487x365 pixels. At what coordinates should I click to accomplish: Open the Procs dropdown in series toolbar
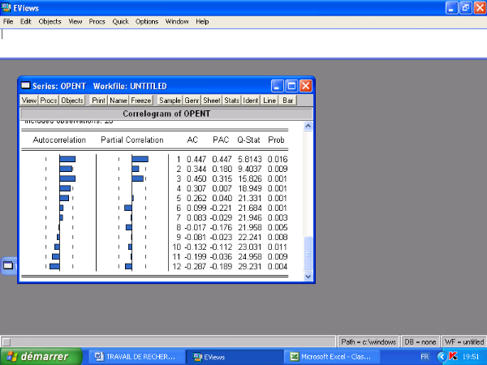49,100
